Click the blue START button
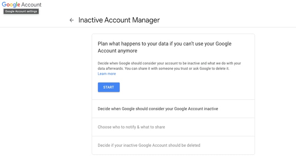The image size is (296, 166). 109,87
